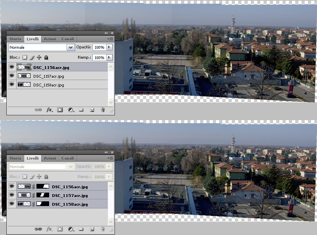This screenshot has height=235, width=317.
Task: Open Riemp. fill slider arrow in upper panel
Action: click(109, 57)
